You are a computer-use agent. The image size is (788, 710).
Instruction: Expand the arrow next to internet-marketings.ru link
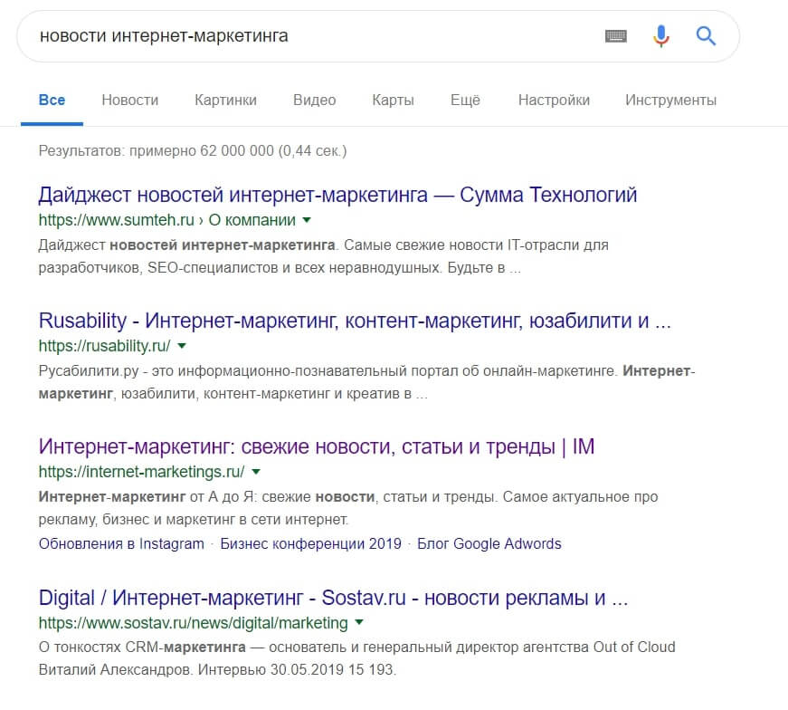[x=255, y=472]
